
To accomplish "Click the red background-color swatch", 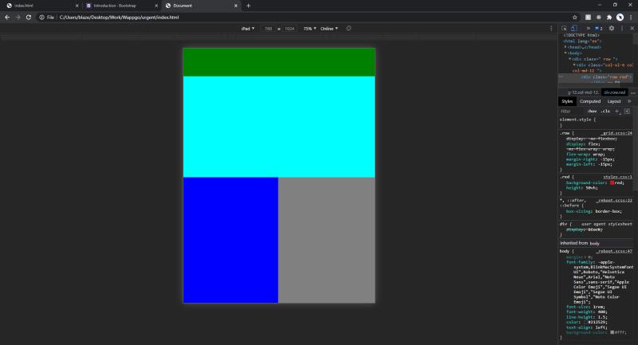I will click(612, 182).
